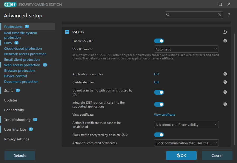Clear the search field with X icon
This screenshot has width=237, height=163.
[220, 15]
